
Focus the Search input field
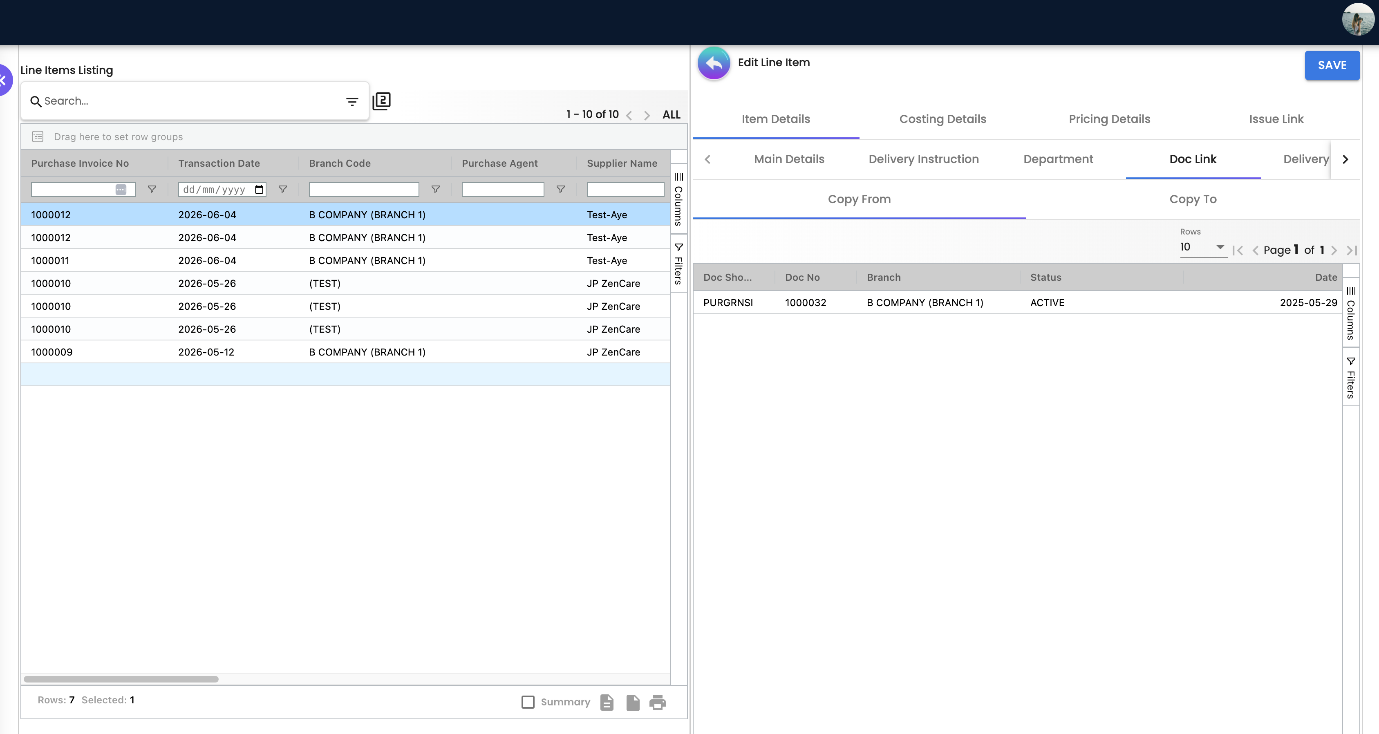[193, 101]
